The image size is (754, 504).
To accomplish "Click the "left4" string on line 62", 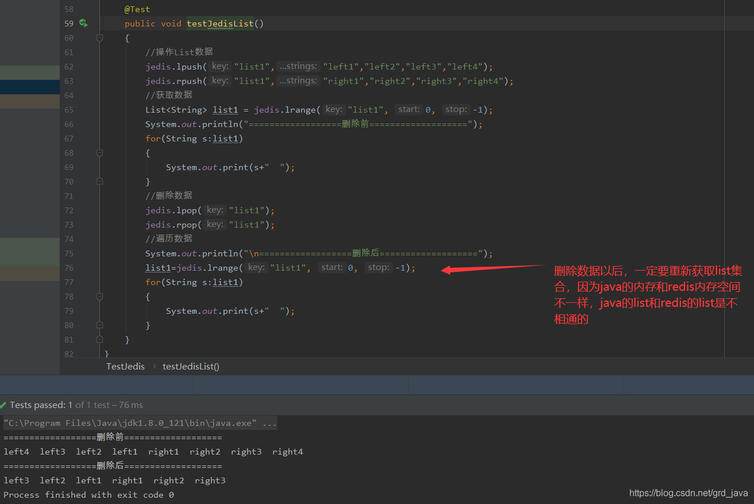I will pyautogui.click(x=466, y=67).
